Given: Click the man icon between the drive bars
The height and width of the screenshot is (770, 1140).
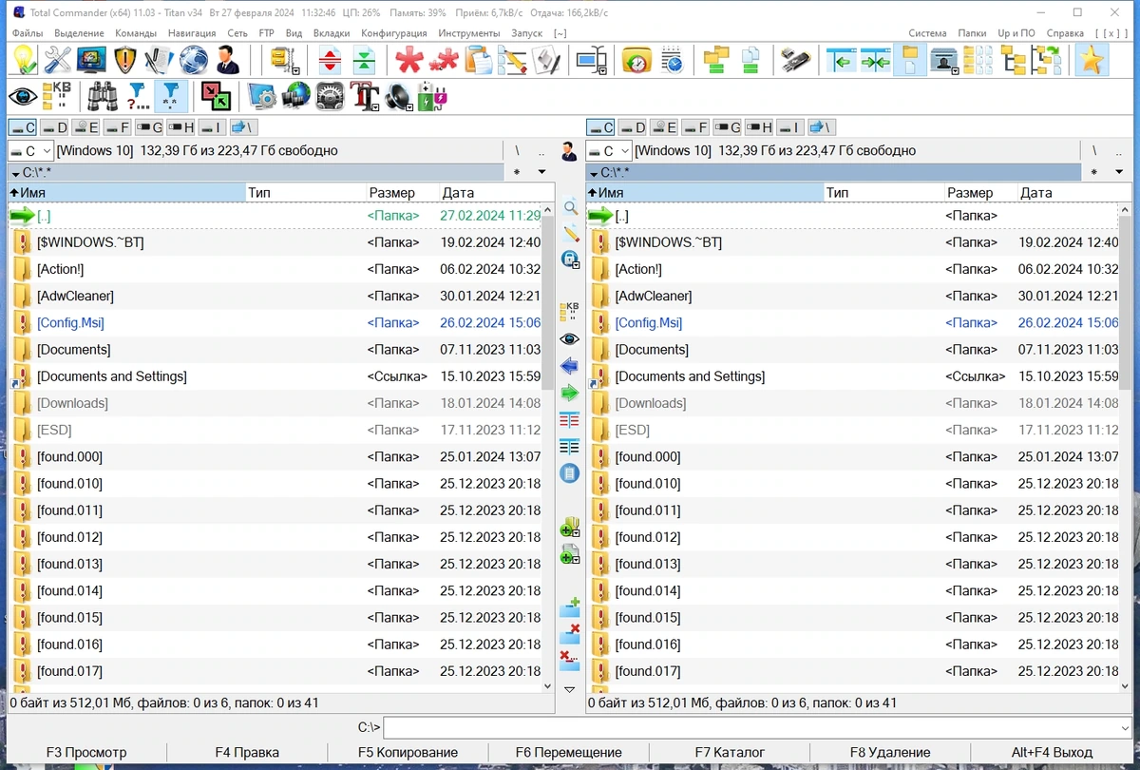Looking at the screenshot, I should click(x=569, y=150).
